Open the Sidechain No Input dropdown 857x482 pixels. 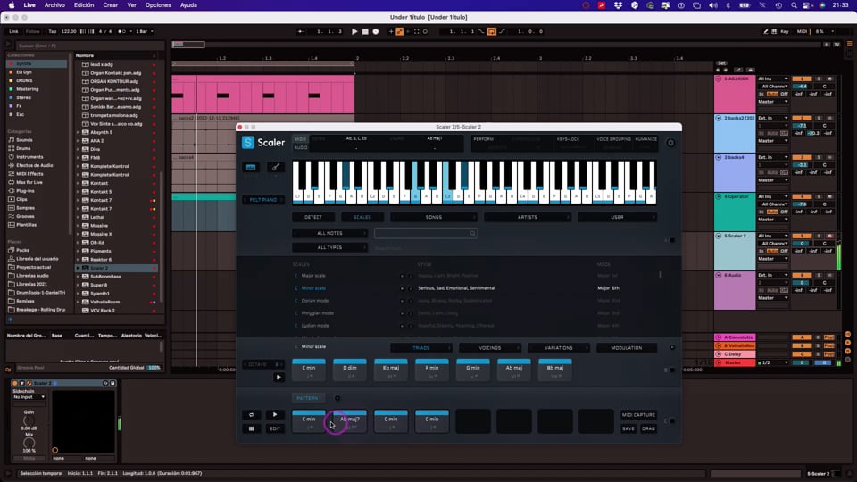tap(29, 397)
